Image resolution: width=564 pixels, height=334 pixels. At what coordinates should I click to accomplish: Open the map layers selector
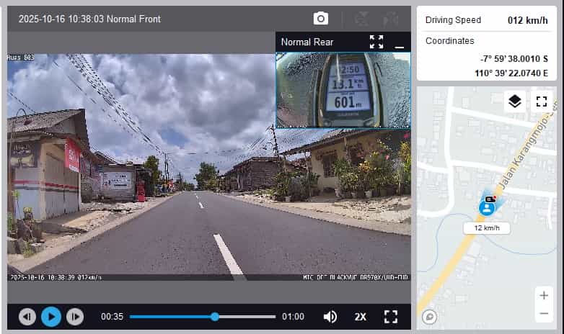pyautogui.click(x=514, y=101)
